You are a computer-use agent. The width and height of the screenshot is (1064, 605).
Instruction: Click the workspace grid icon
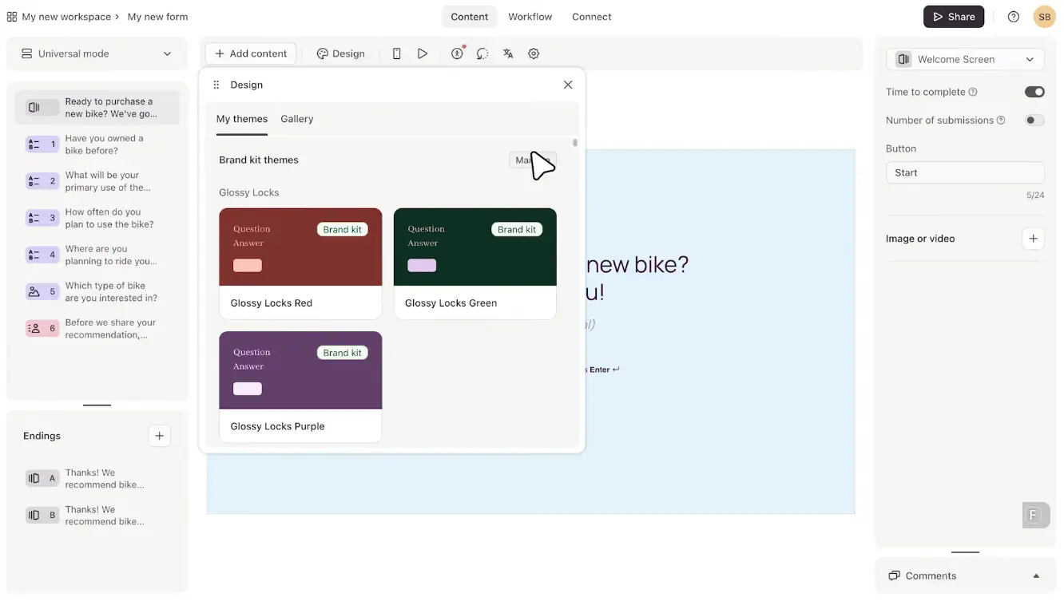point(11,17)
